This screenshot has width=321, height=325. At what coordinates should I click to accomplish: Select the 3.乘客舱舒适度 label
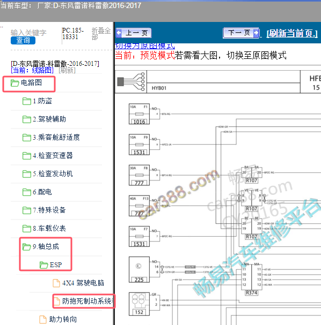[x=56, y=137]
